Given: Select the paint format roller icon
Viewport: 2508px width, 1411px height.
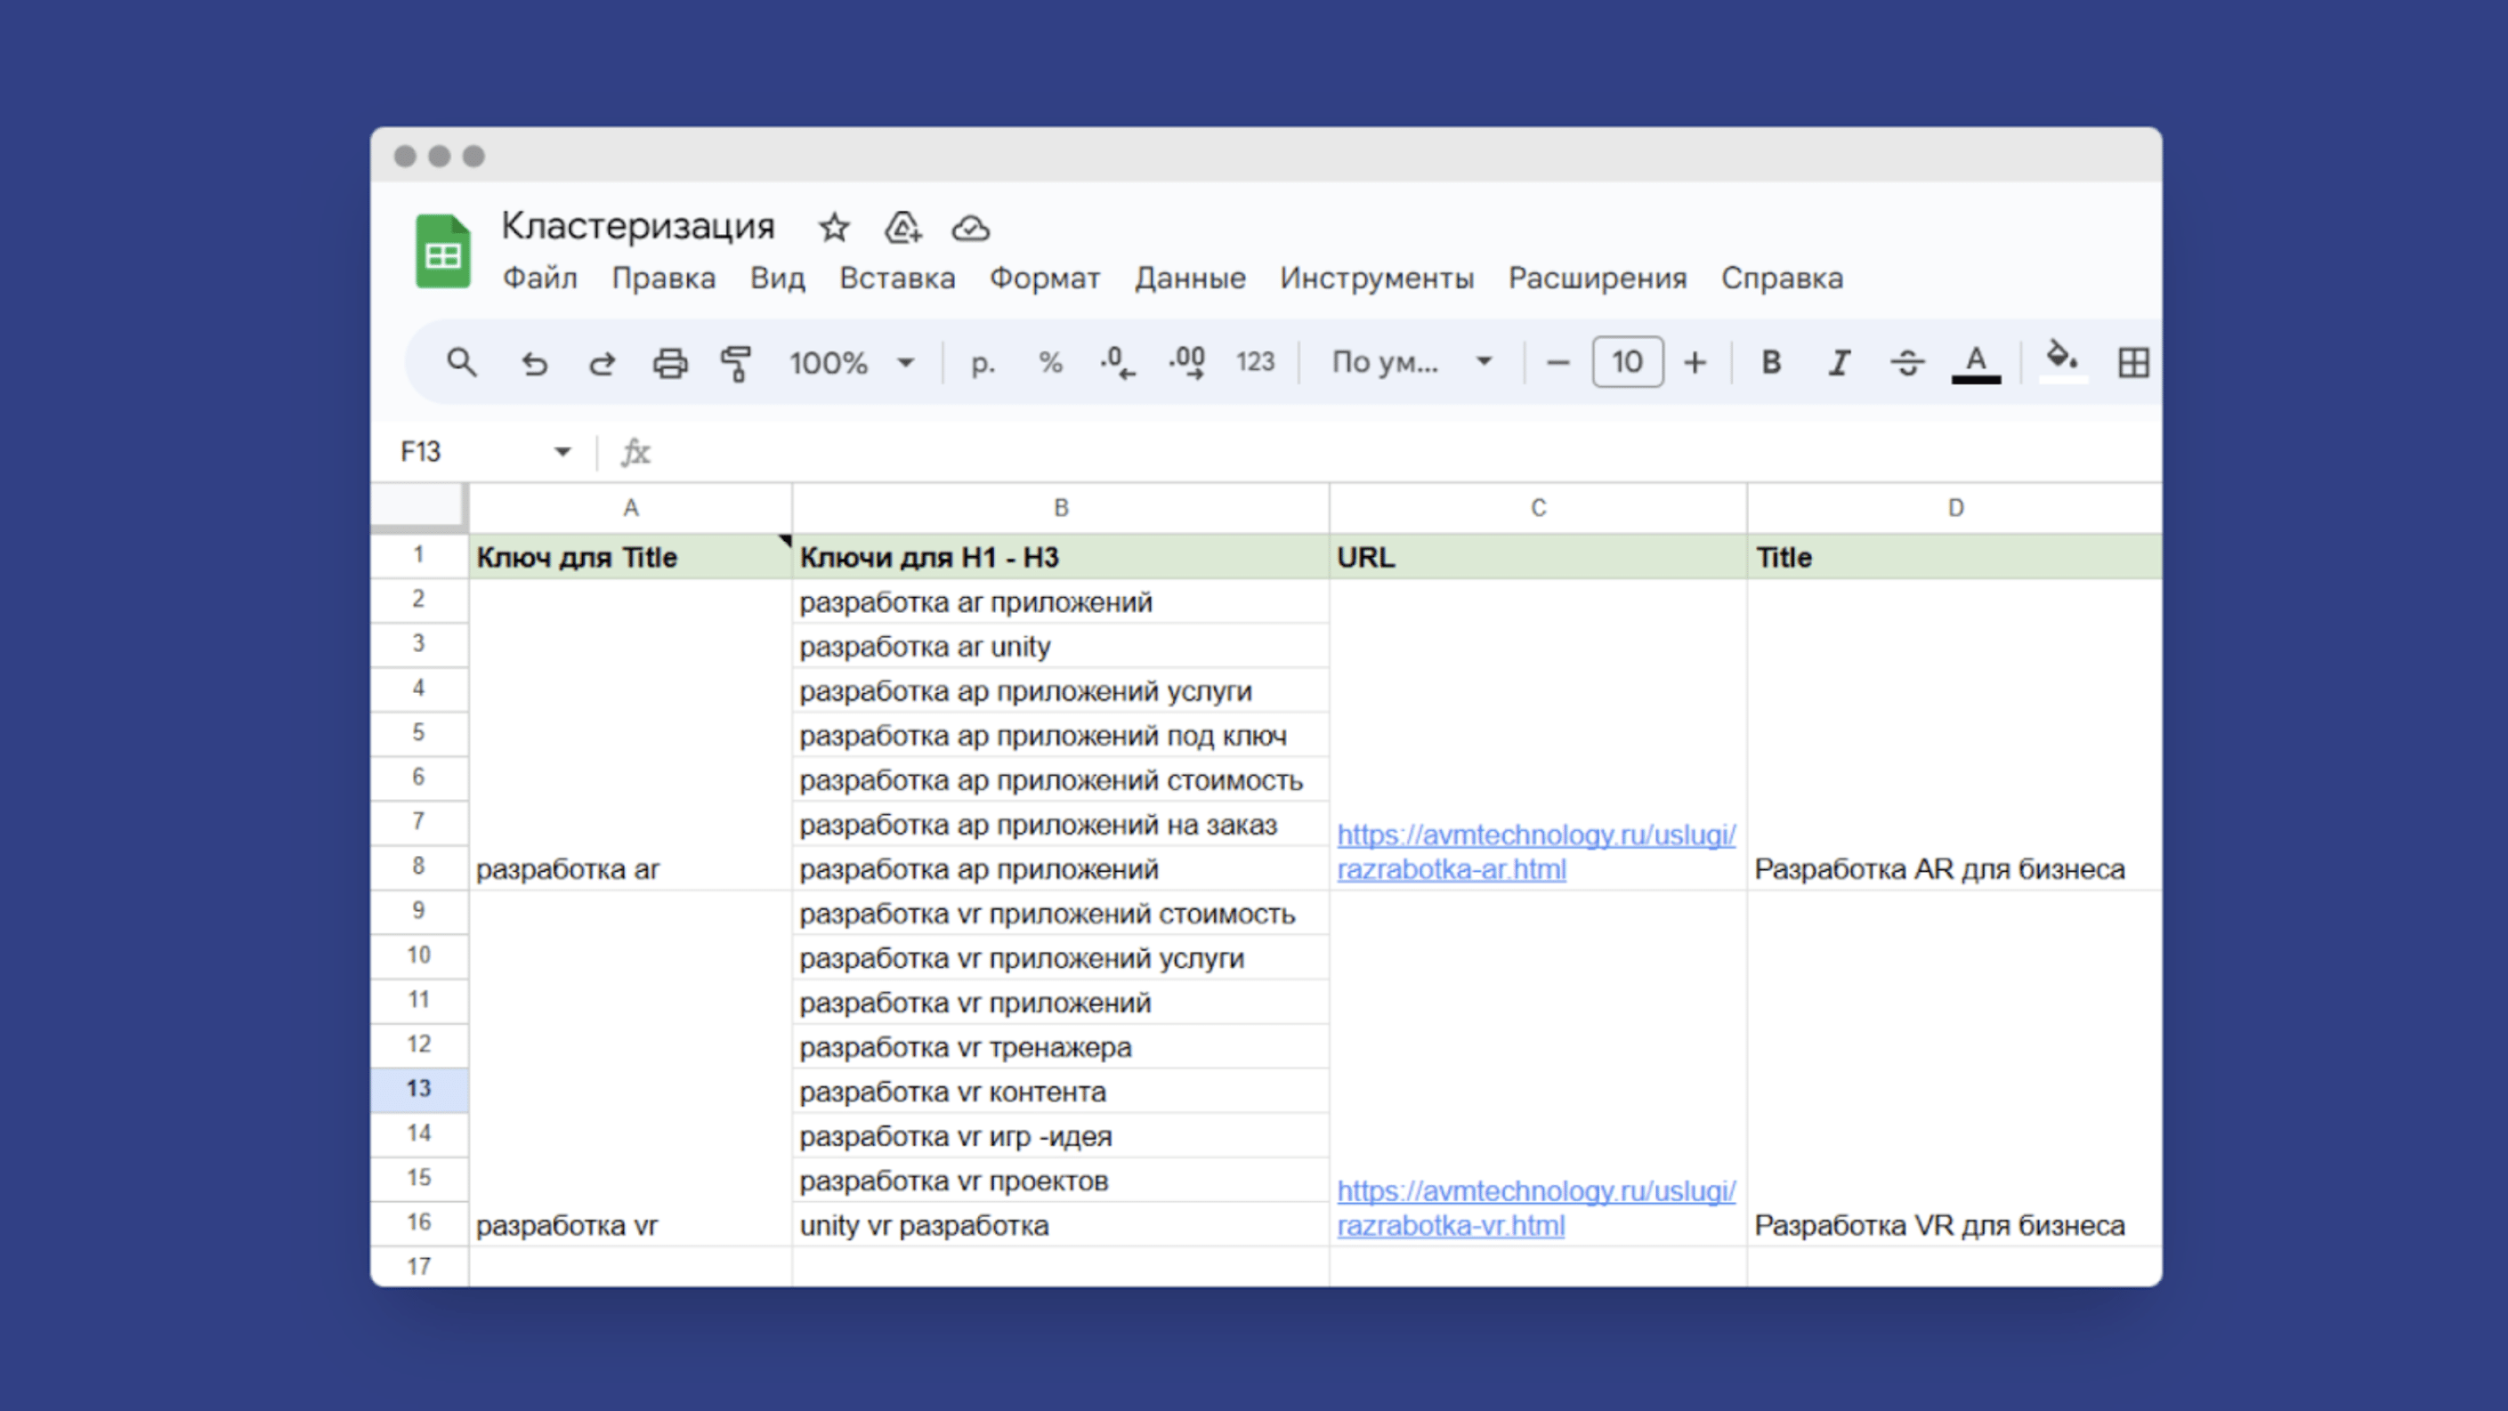Looking at the screenshot, I should pyautogui.click(x=736, y=363).
